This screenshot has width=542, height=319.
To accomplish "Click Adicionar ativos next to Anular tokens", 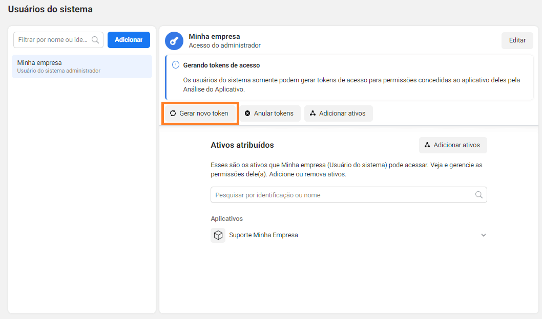I will [342, 113].
